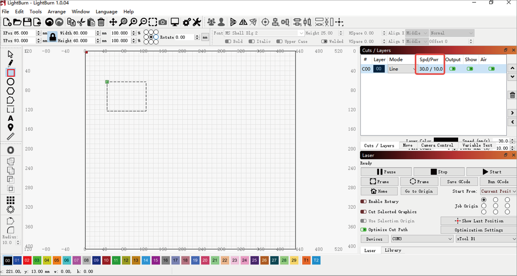Open the settings gears icon
Screen dimensions: 517x276
pos(187,22)
